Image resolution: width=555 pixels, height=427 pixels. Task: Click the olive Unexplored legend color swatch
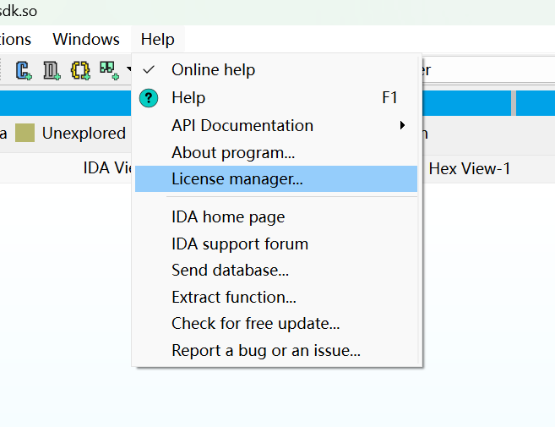tap(24, 133)
